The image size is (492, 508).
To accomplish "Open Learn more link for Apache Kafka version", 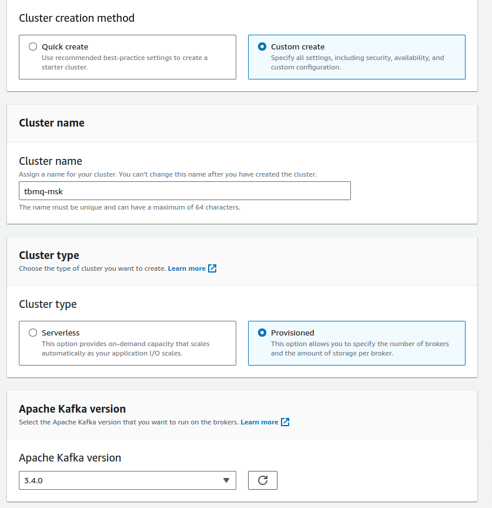I will [x=259, y=422].
